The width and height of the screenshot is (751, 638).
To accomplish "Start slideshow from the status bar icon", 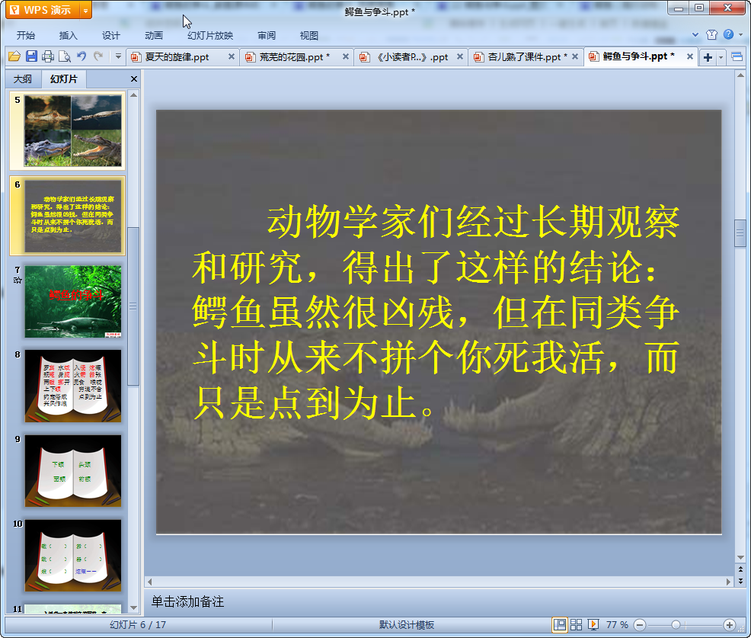I will pyautogui.click(x=593, y=625).
